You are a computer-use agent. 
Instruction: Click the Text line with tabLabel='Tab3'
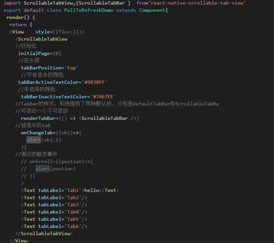point(54,205)
